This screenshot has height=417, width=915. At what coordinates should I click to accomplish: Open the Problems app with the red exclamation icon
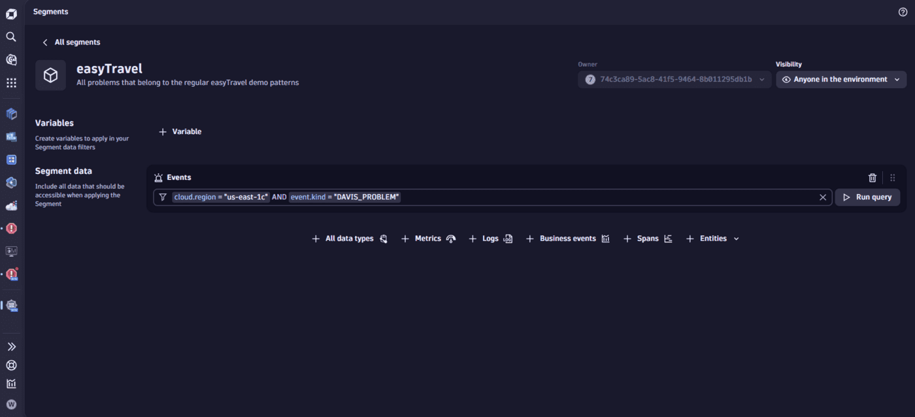click(x=10, y=228)
